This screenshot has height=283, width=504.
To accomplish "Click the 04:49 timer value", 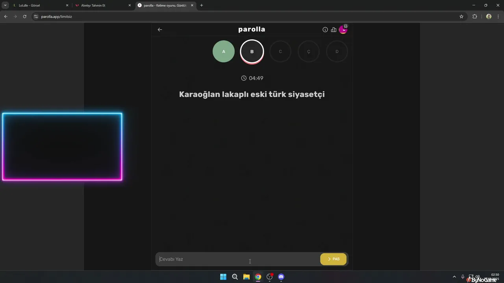I will [256, 78].
